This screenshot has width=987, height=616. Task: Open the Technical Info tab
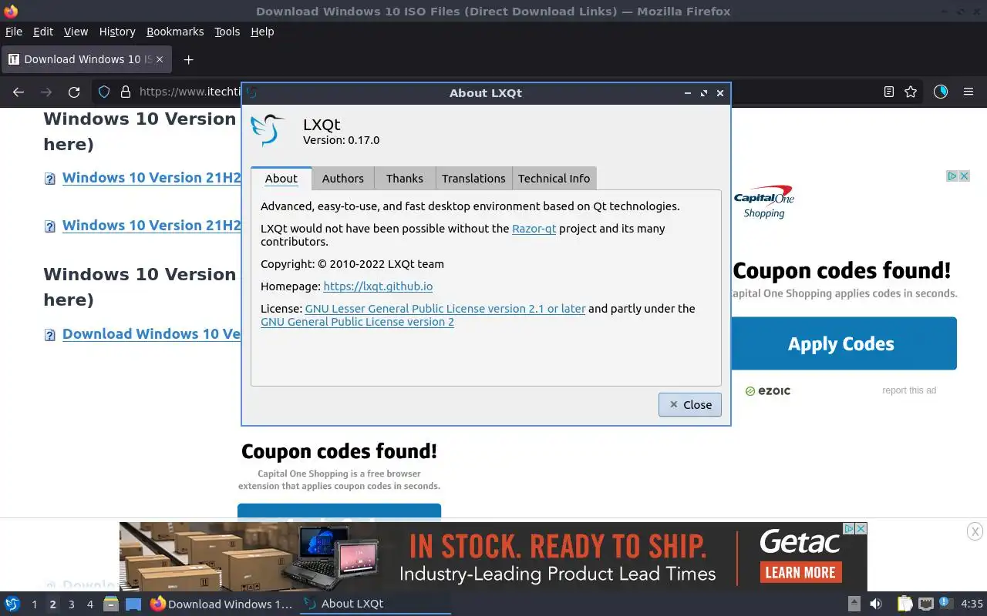tap(554, 178)
